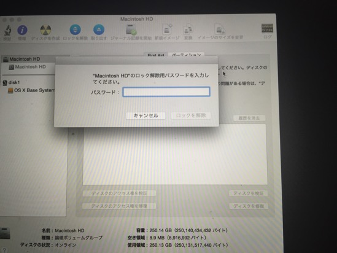The height and width of the screenshot is (253, 337).
Task: Select disk1 in the sidebar
Action: (12, 82)
